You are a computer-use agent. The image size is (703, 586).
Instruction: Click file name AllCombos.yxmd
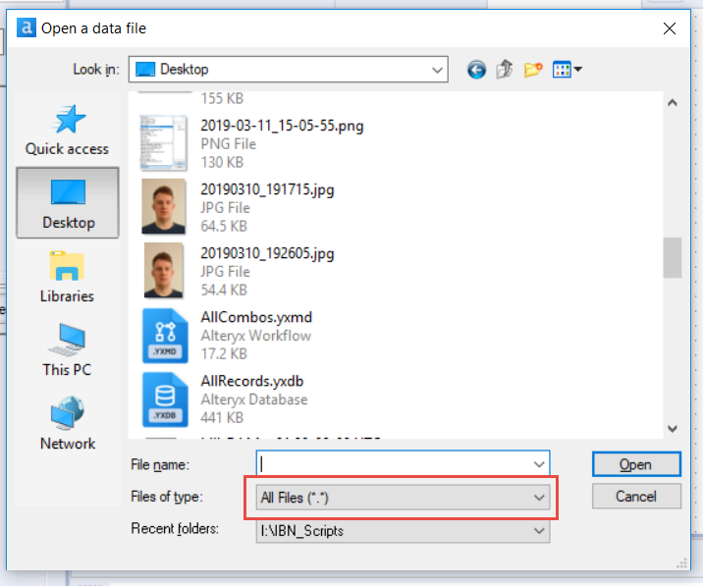pyautogui.click(x=256, y=317)
